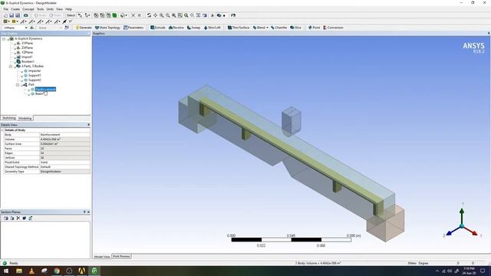Select the Point tool
Image resolution: width=491 pixels, height=276 pixels.
tap(314, 28)
